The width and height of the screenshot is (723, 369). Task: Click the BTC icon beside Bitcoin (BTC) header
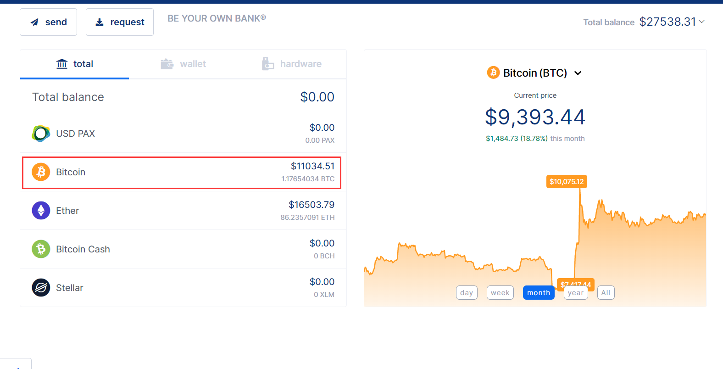pos(493,73)
